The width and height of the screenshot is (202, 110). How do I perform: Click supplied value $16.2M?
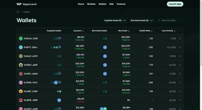[x=81, y=99]
